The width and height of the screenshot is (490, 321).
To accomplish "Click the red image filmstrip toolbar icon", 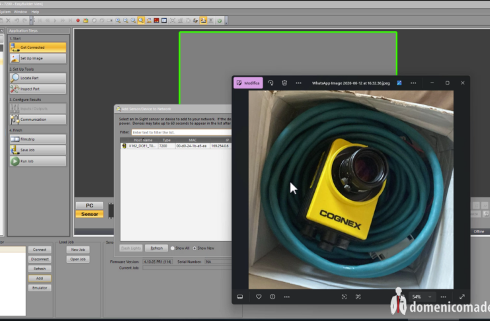I will 156,20.
